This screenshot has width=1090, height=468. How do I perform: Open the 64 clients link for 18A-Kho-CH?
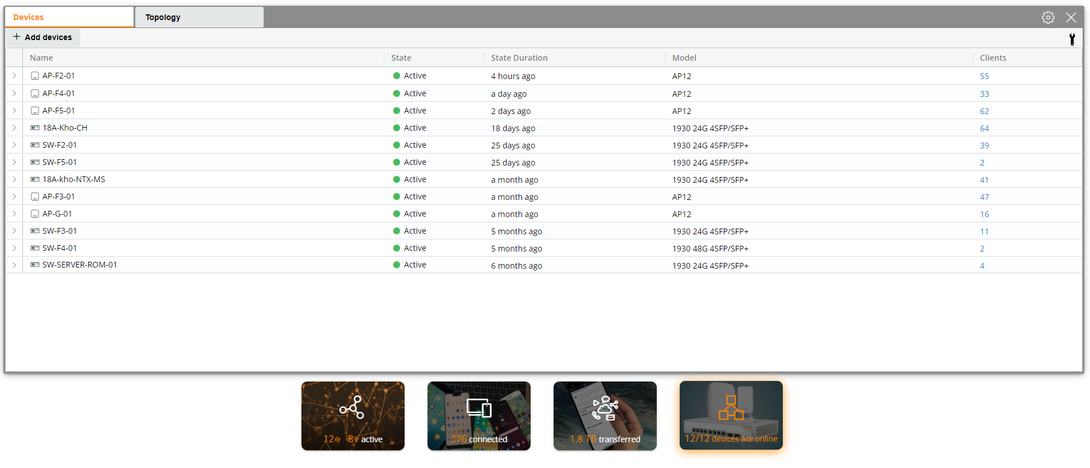(x=985, y=128)
